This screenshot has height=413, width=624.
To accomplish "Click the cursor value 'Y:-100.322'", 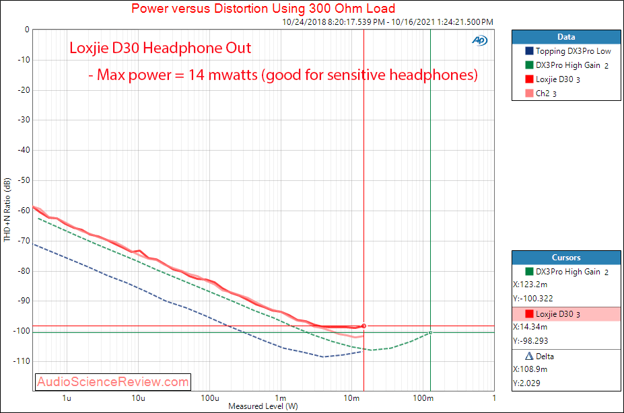I will 533,299.
